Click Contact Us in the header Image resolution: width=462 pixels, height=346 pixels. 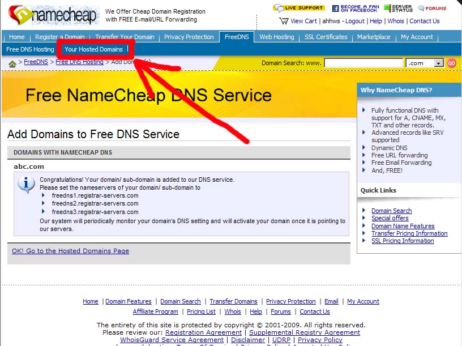coord(424,21)
